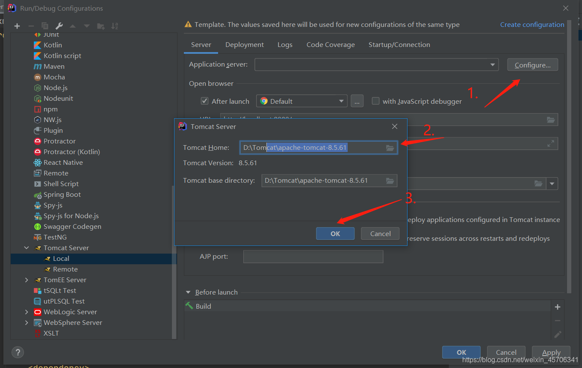Click OK in the Tomcat Server dialog
582x368 pixels.
pyautogui.click(x=335, y=234)
